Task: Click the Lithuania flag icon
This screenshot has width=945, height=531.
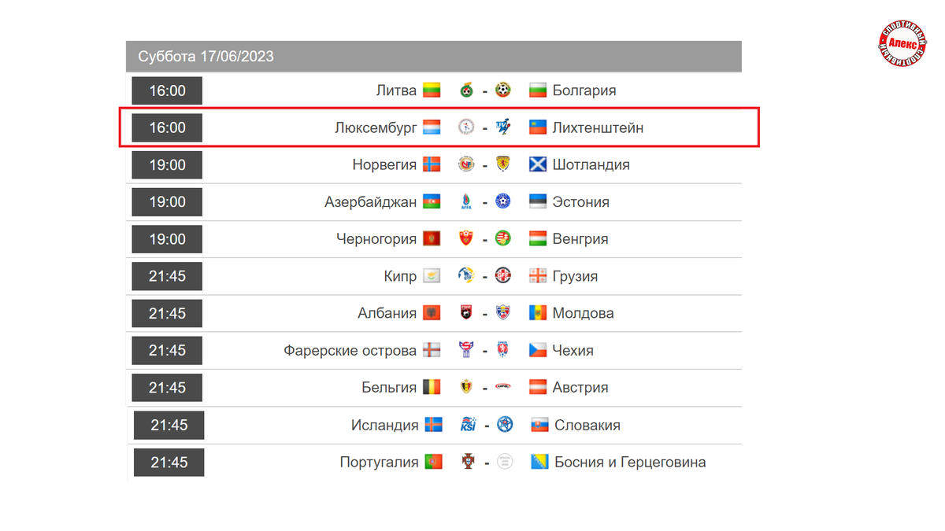Action: point(432,90)
